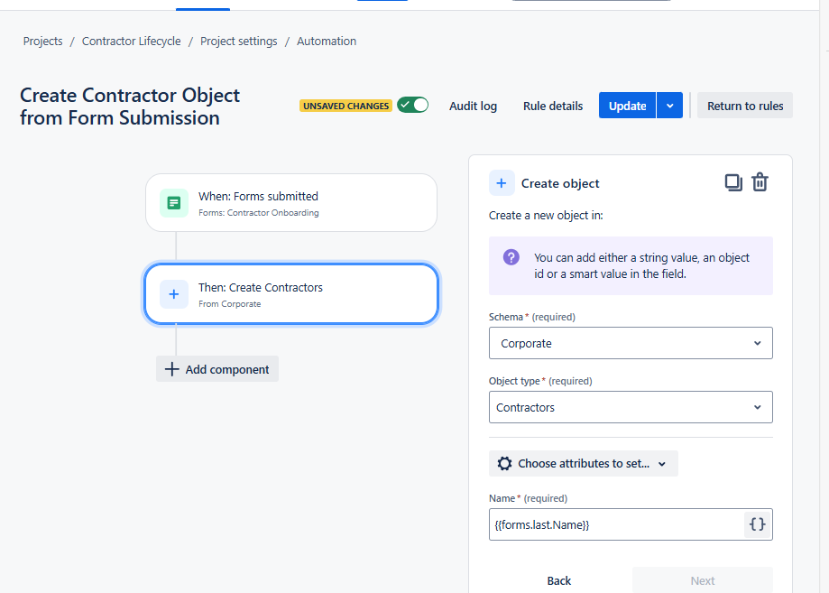The image size is (829, 593).
Task: Click the purple help question mark icon
Action: (511, 257)
